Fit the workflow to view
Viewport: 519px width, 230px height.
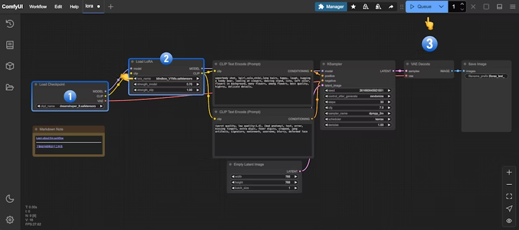pyautogui.click(x=509, y=197)
